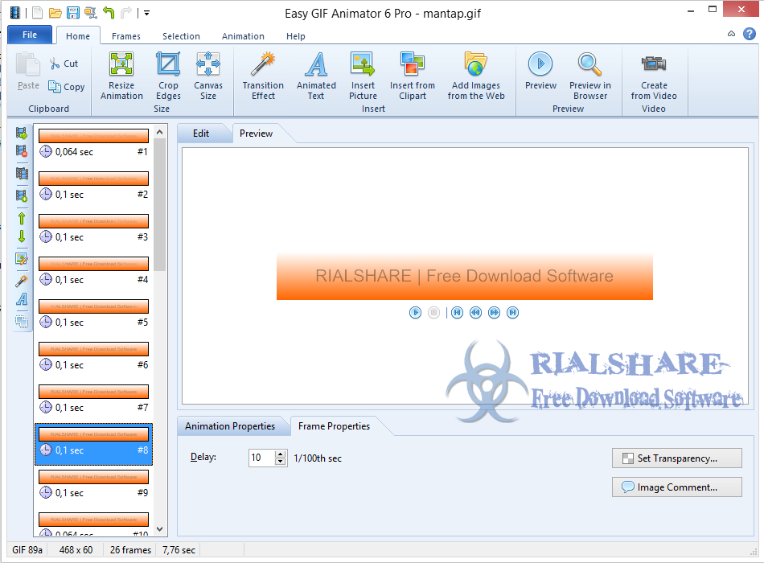This screenshot has width=764, height=563.
Task: Click the delete frame icon in left sidebar
Action: [22, 151]
